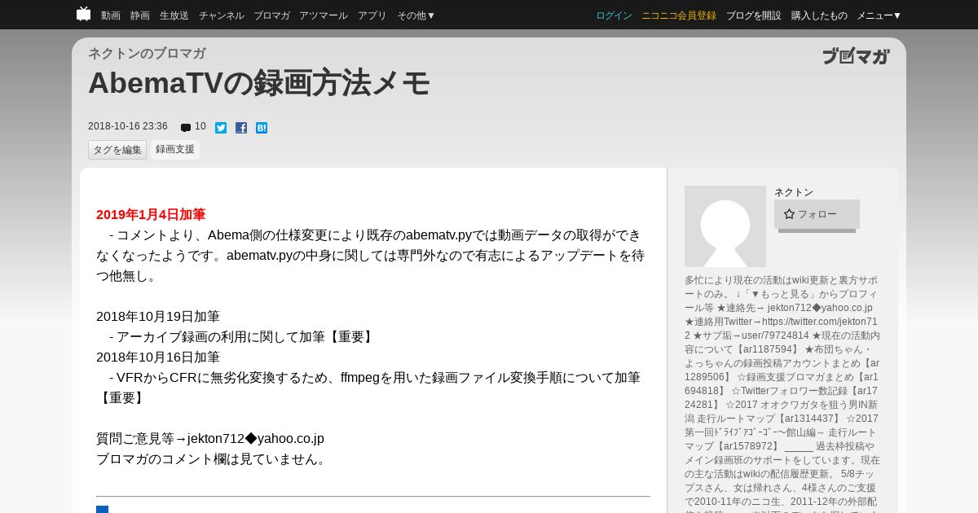Click the AbemaTVの録画方法メモ article title
This screenshot has width=978, height=513.
[x=259, y=83]
